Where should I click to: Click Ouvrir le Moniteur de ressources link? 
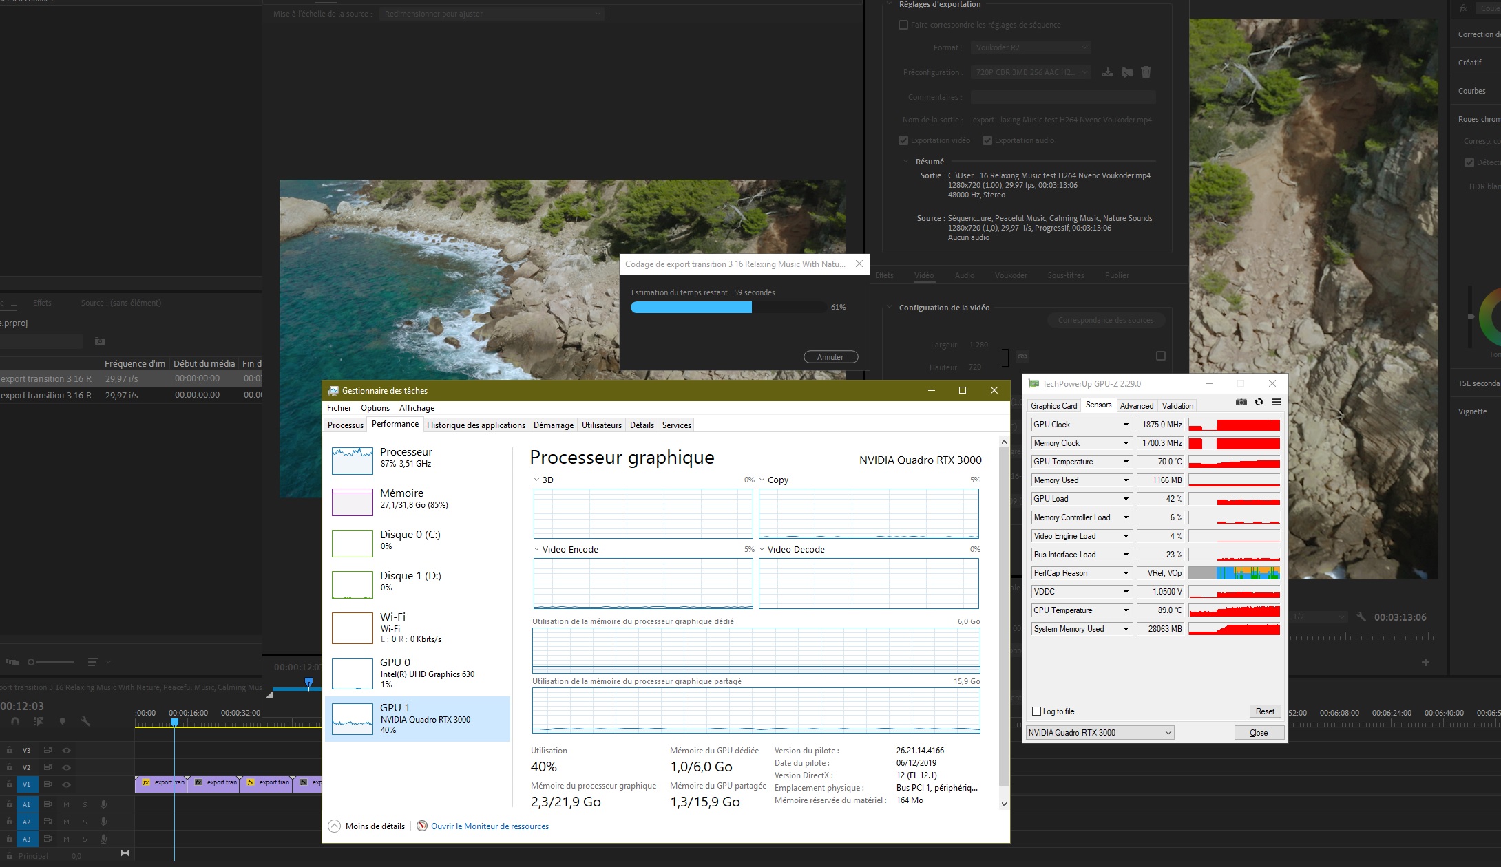490,826
